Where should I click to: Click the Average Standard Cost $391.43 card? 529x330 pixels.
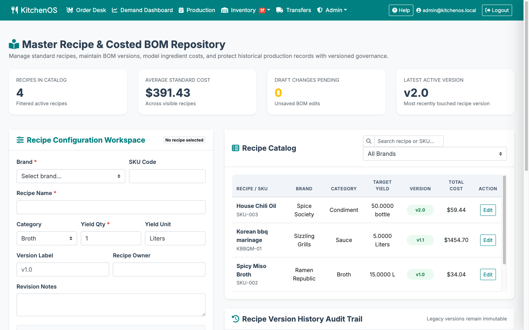(x=197, y=92)
